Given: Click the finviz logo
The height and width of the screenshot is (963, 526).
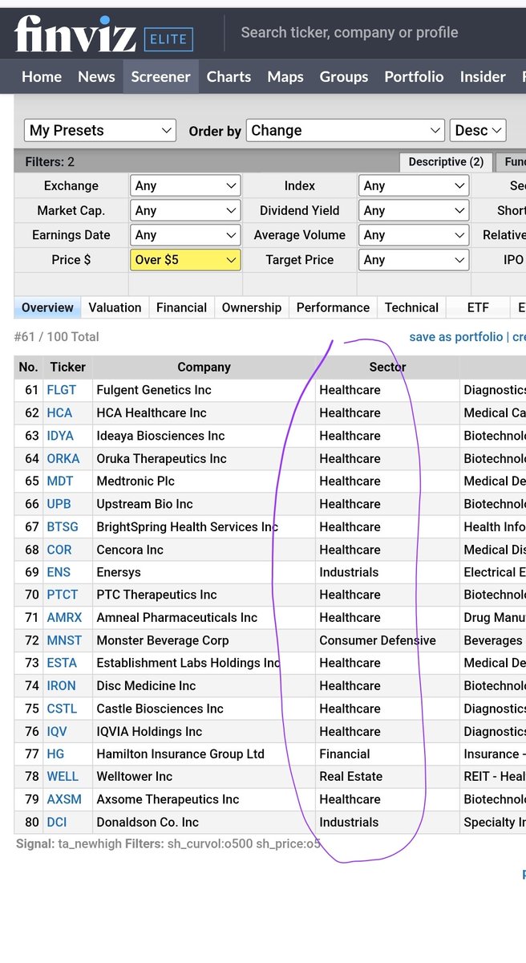Looking at the screenshot, I should 75,35.
